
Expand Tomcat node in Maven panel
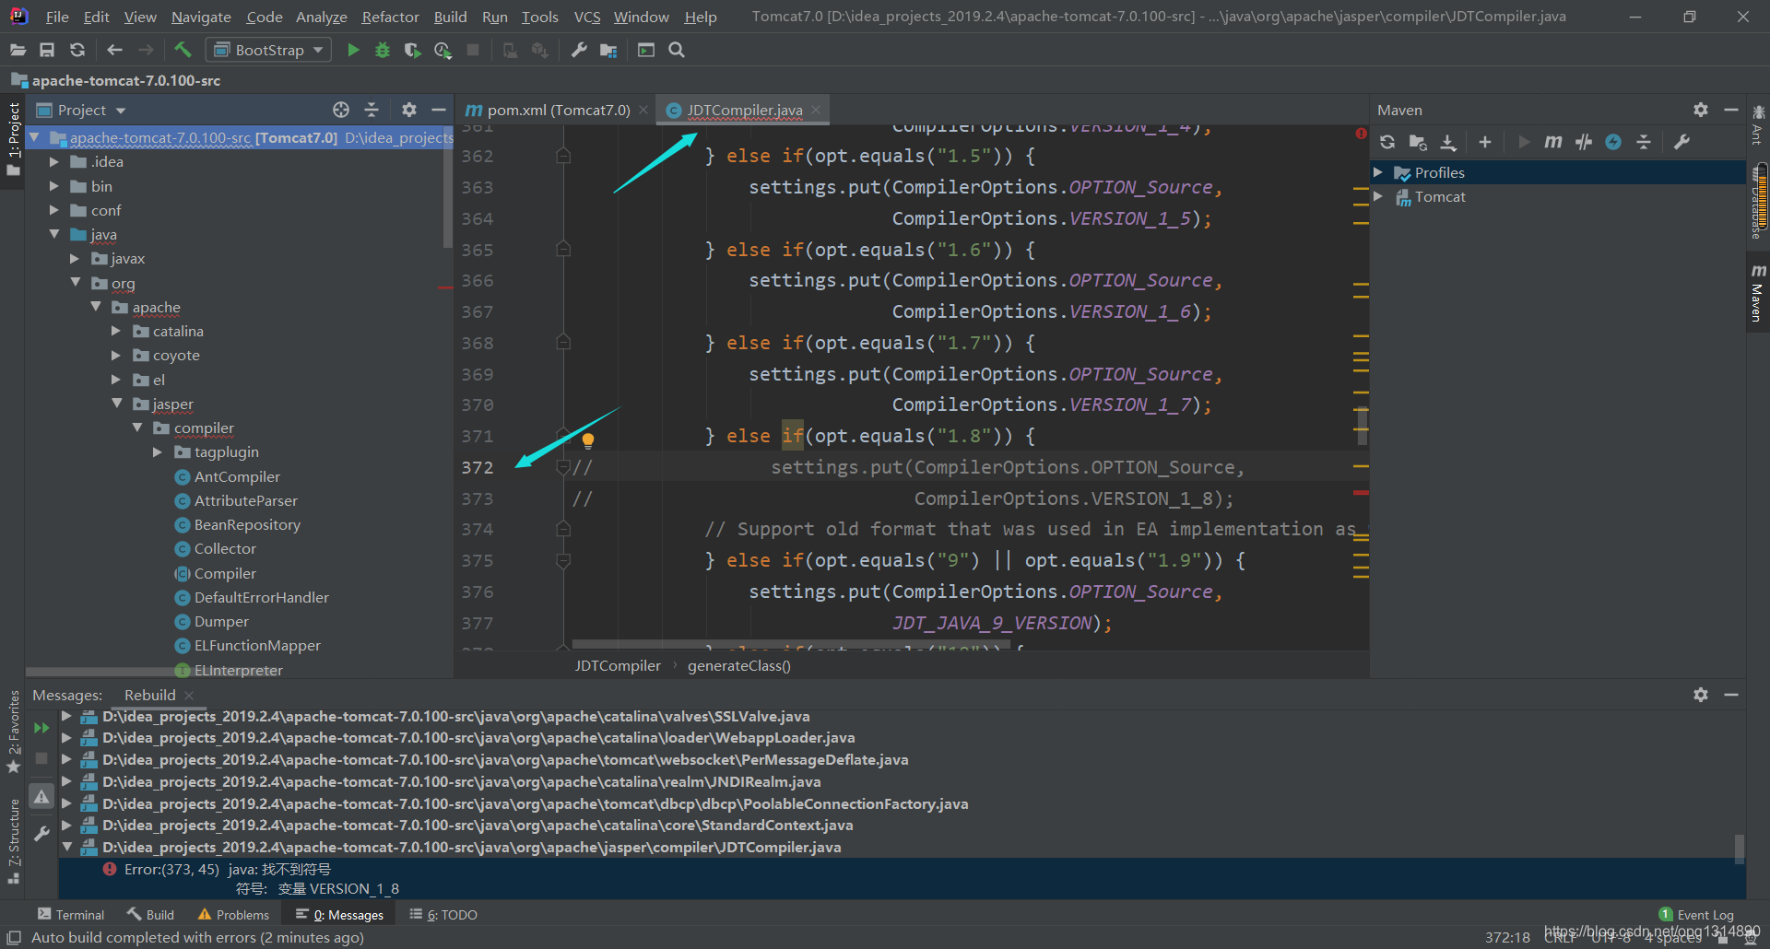pyautogui.click(x=1378, y=196)
